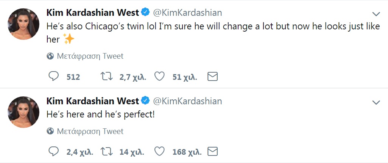The width and height of the screenshot is (388, 163).
Task: Share "He's here and he's perfect!" by message
Action: tap(213, 152)
